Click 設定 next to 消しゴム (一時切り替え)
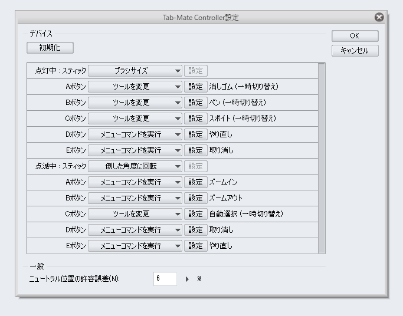Screen dimensions: 403x316 [195, 87]
